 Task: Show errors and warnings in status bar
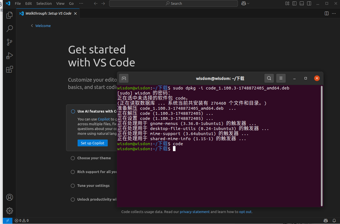pyautogui.click(x=22, y=221)
